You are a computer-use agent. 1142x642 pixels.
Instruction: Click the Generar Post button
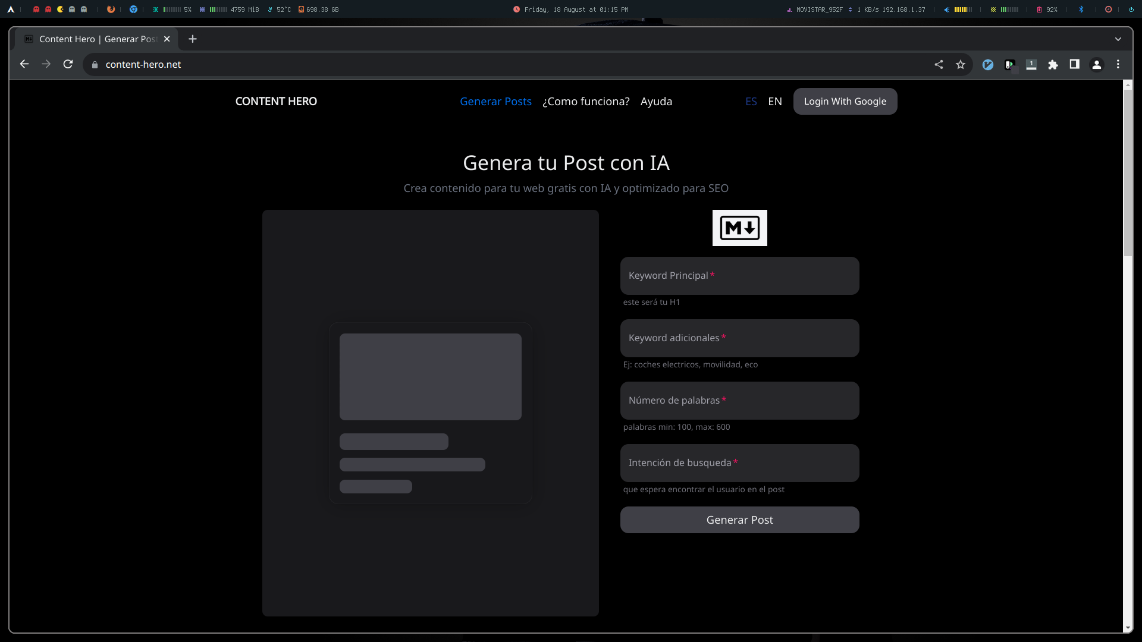pos(740,520)
